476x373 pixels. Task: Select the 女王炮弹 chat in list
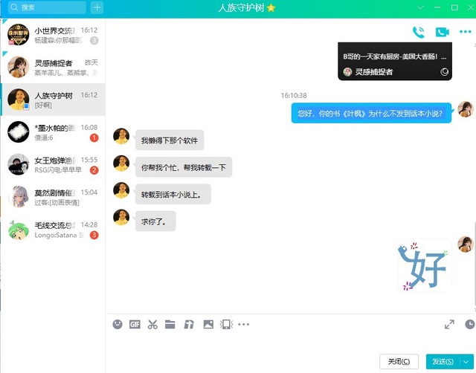click(x=52, y=164)
